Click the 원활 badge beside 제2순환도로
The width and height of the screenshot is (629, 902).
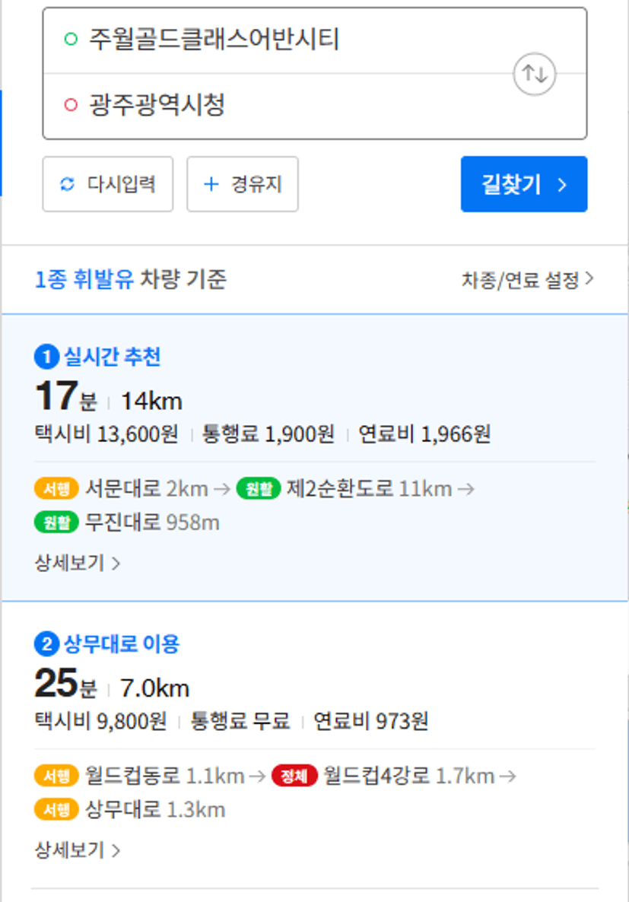tap(259, 489)
